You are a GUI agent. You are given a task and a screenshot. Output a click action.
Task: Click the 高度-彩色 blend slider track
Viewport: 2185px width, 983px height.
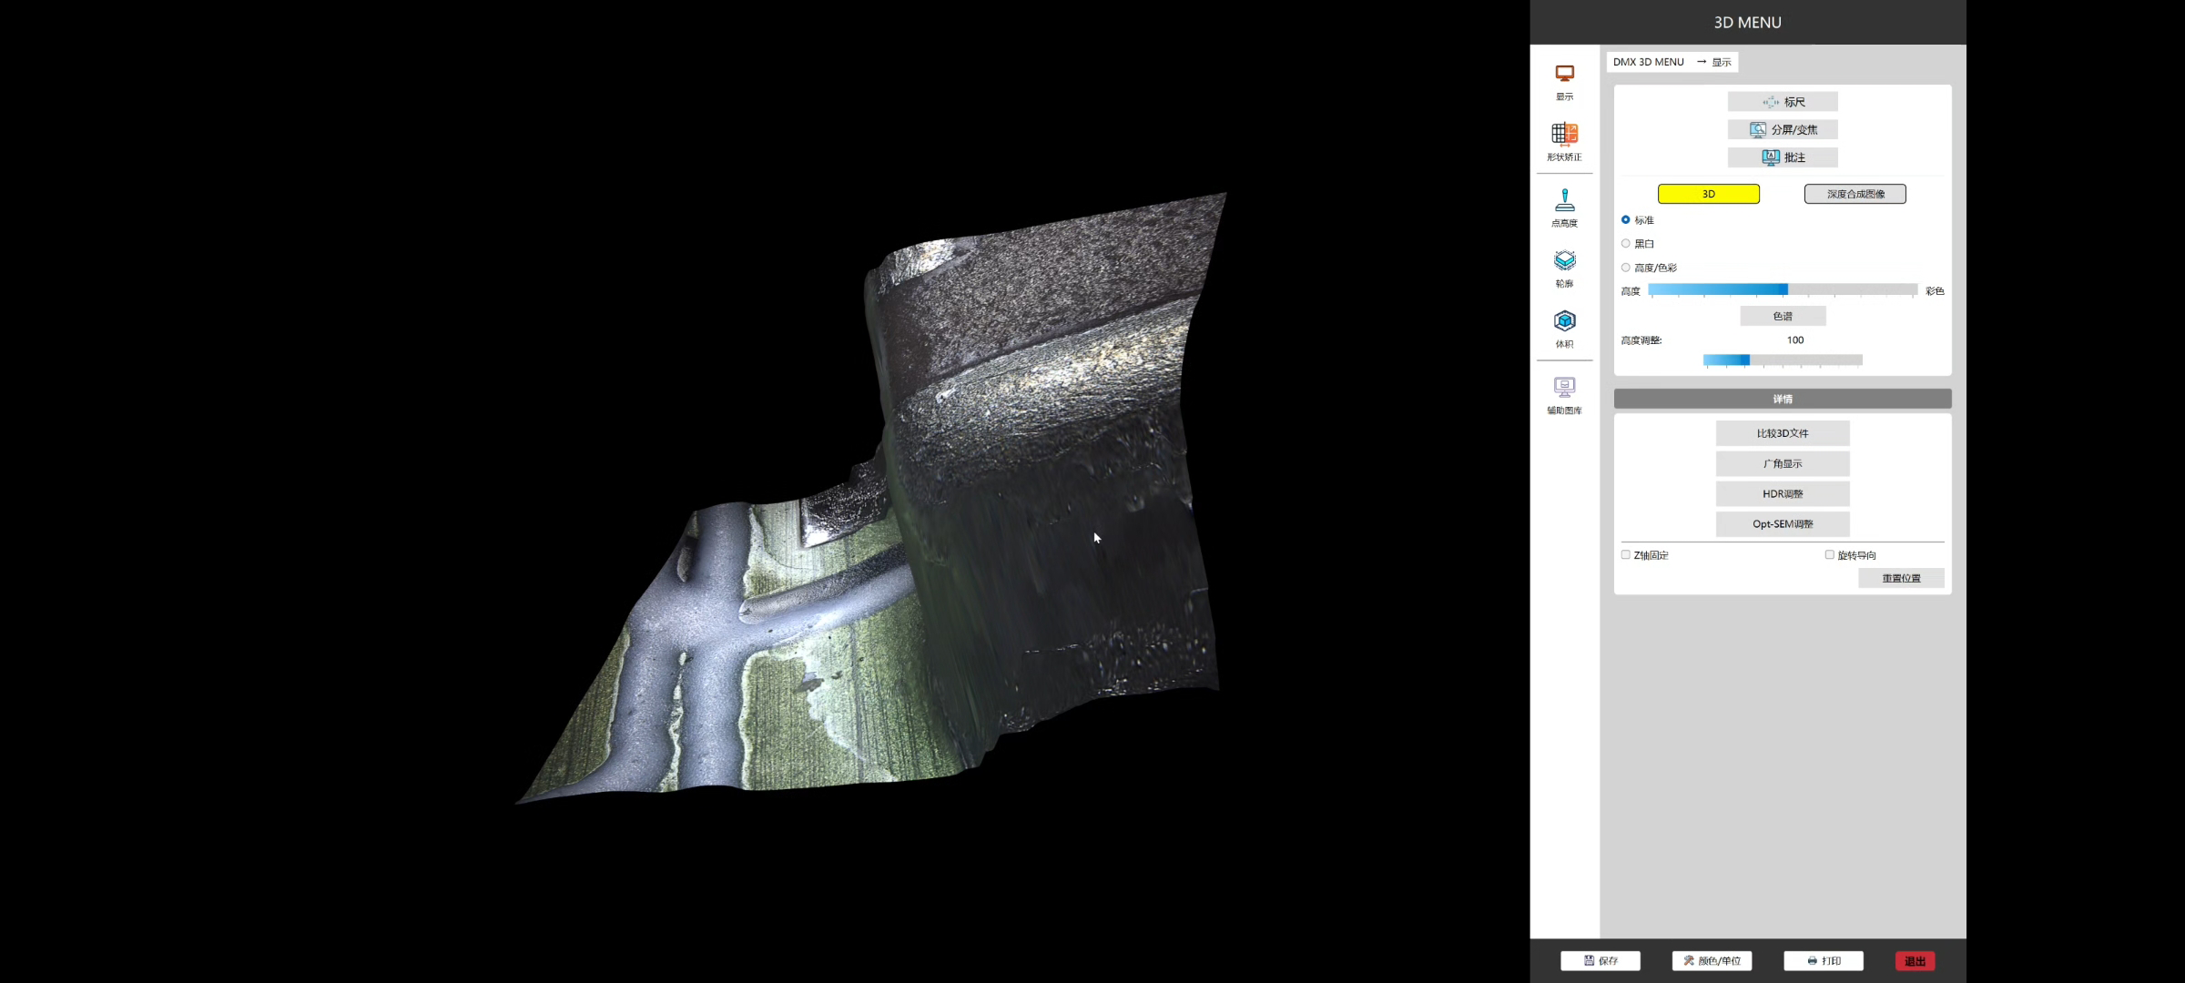tap(1783, 290)
